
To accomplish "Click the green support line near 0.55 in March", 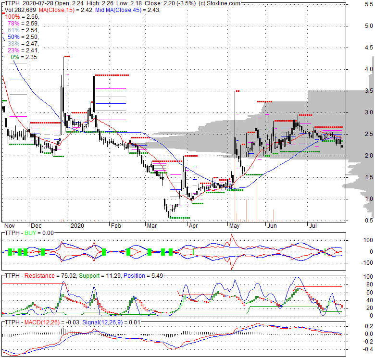I will coord(180,218).
